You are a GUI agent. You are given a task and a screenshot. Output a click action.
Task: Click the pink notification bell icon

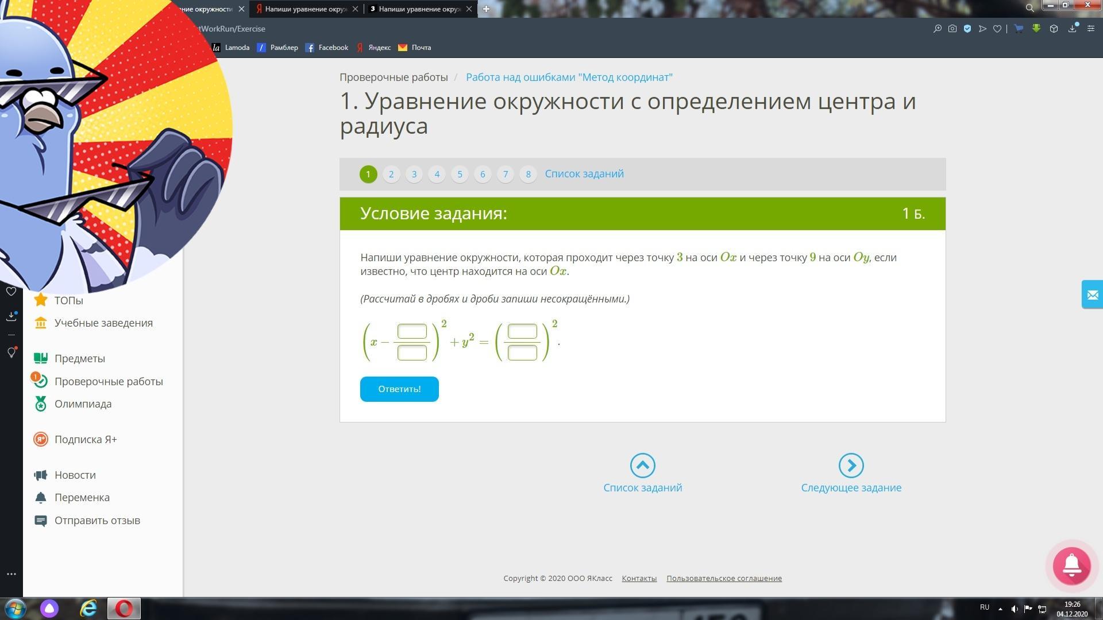[1071, 565]
